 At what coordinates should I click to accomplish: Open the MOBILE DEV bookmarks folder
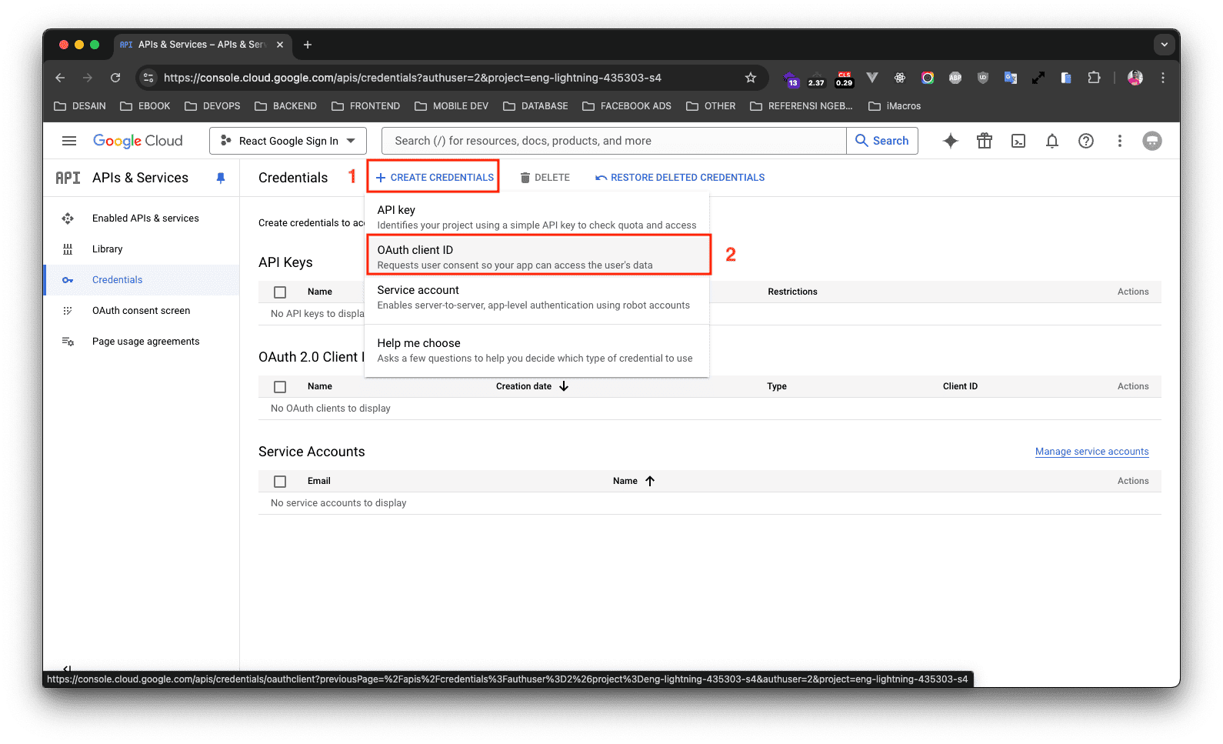click(452, 106)
